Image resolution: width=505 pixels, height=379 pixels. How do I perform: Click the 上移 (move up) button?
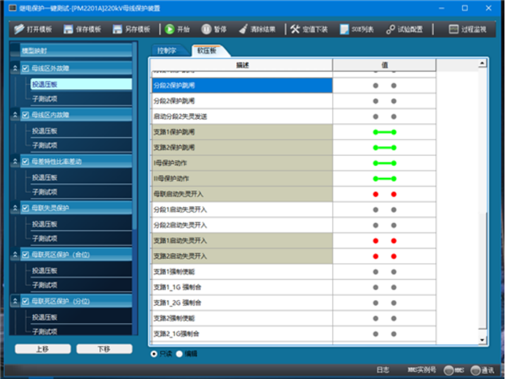click(43, 349)
